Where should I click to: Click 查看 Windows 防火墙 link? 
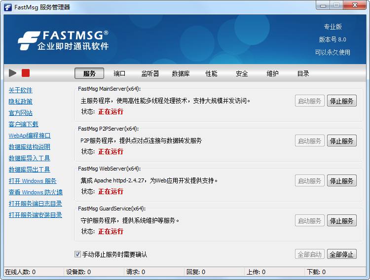36,192
